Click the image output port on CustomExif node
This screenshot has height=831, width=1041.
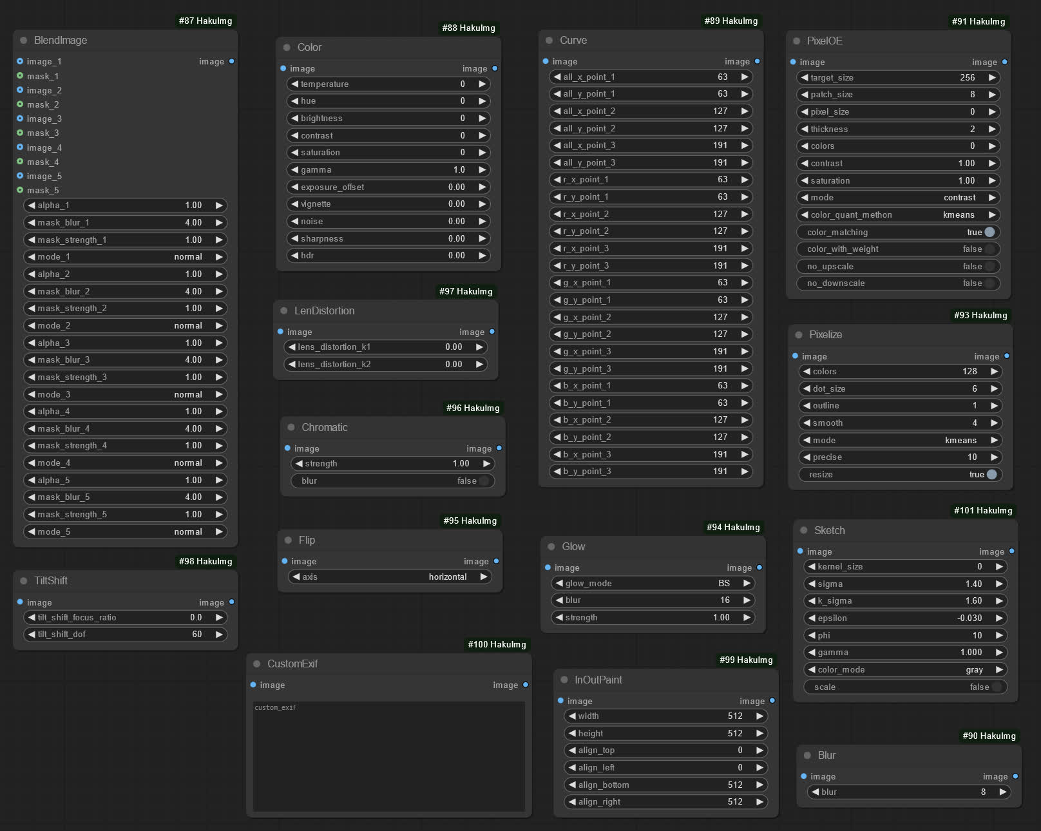(x=526, y=685)
